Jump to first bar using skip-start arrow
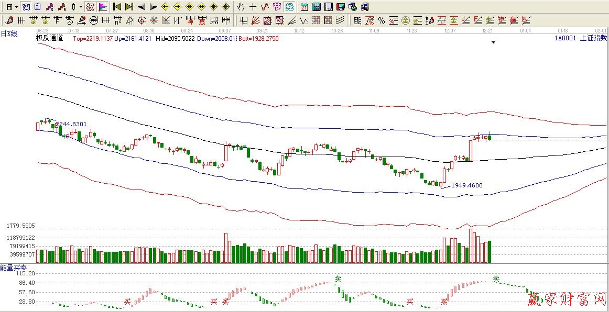 coord(117,7)
